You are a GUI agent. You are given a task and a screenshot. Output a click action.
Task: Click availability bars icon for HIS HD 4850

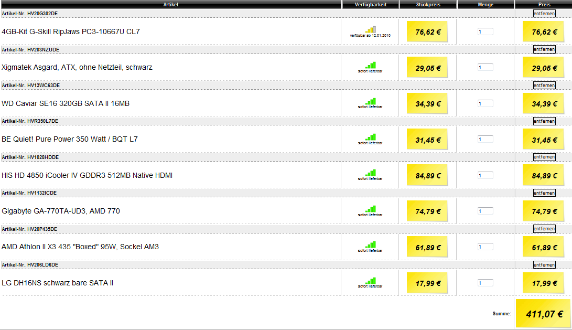tap(371, 173)
